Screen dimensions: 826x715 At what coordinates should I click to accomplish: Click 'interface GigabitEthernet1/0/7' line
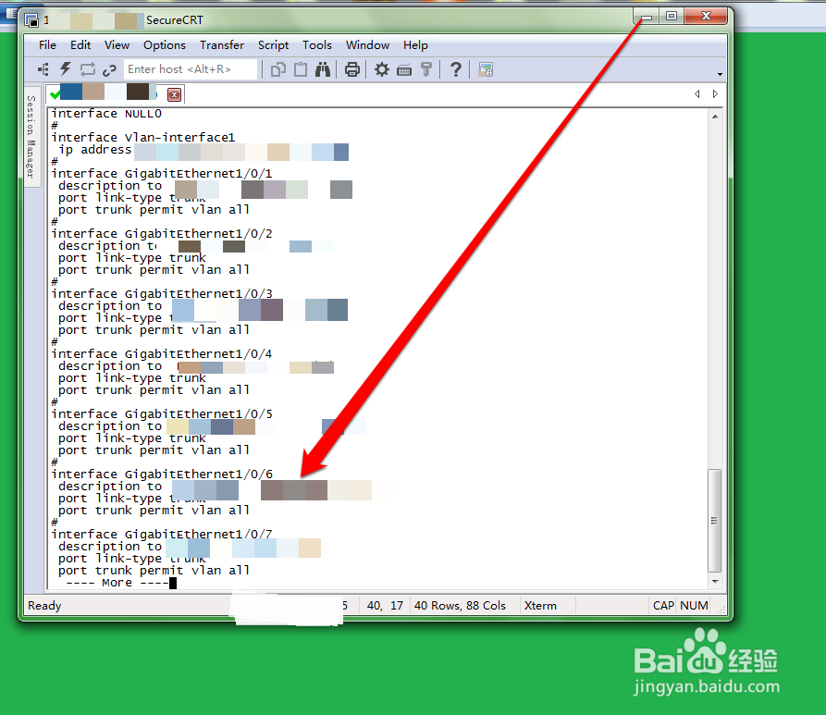click(x=162, y=535)
